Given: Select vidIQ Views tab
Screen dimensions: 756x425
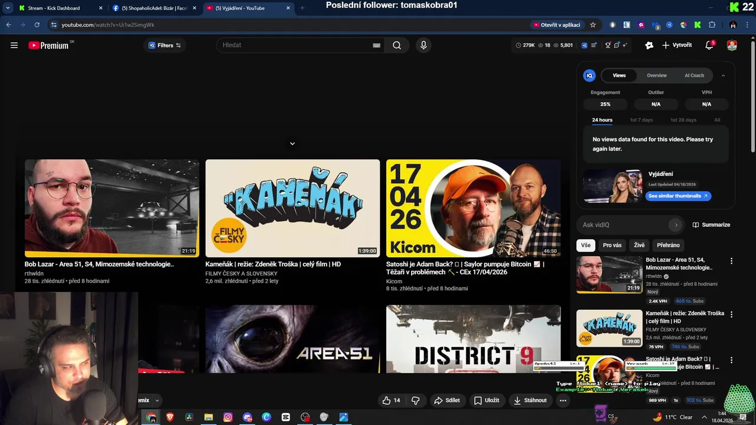Looking at the screenshot, I should pyautogui.click(x=619, y=76).
